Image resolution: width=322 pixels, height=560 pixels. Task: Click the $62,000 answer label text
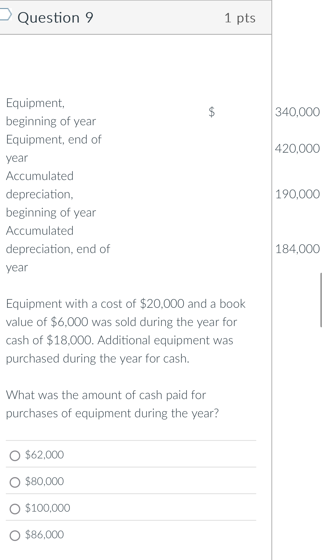[x=45, y=455]
